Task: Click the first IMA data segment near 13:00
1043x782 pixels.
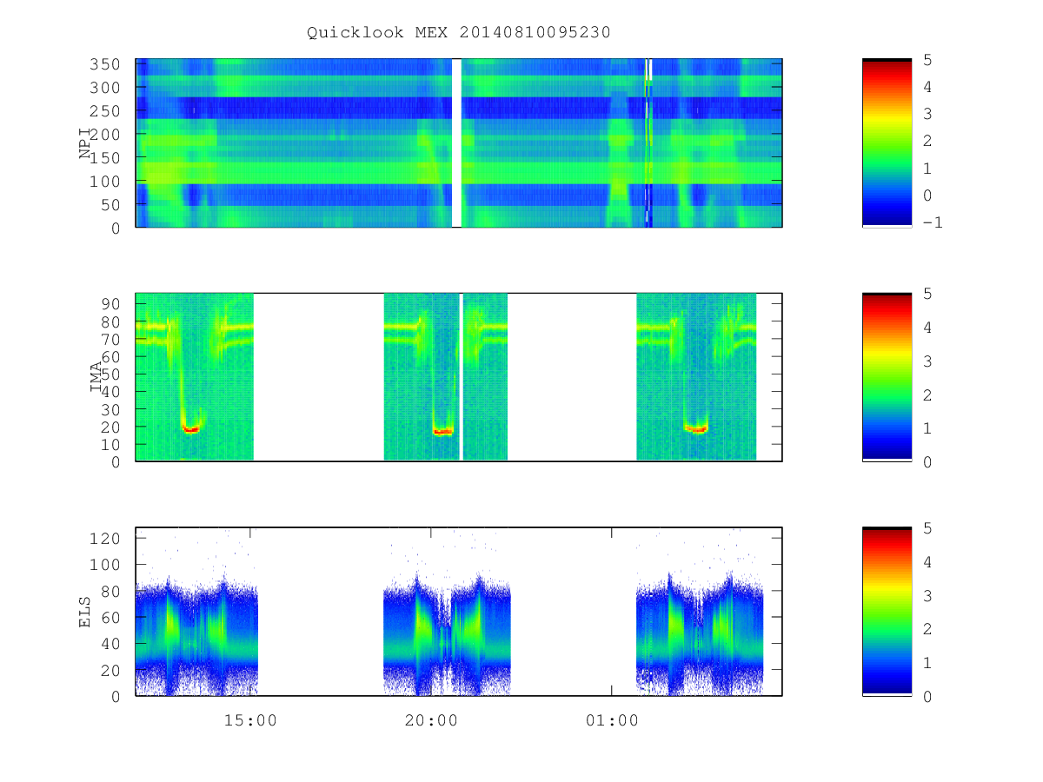Action: 195,377
